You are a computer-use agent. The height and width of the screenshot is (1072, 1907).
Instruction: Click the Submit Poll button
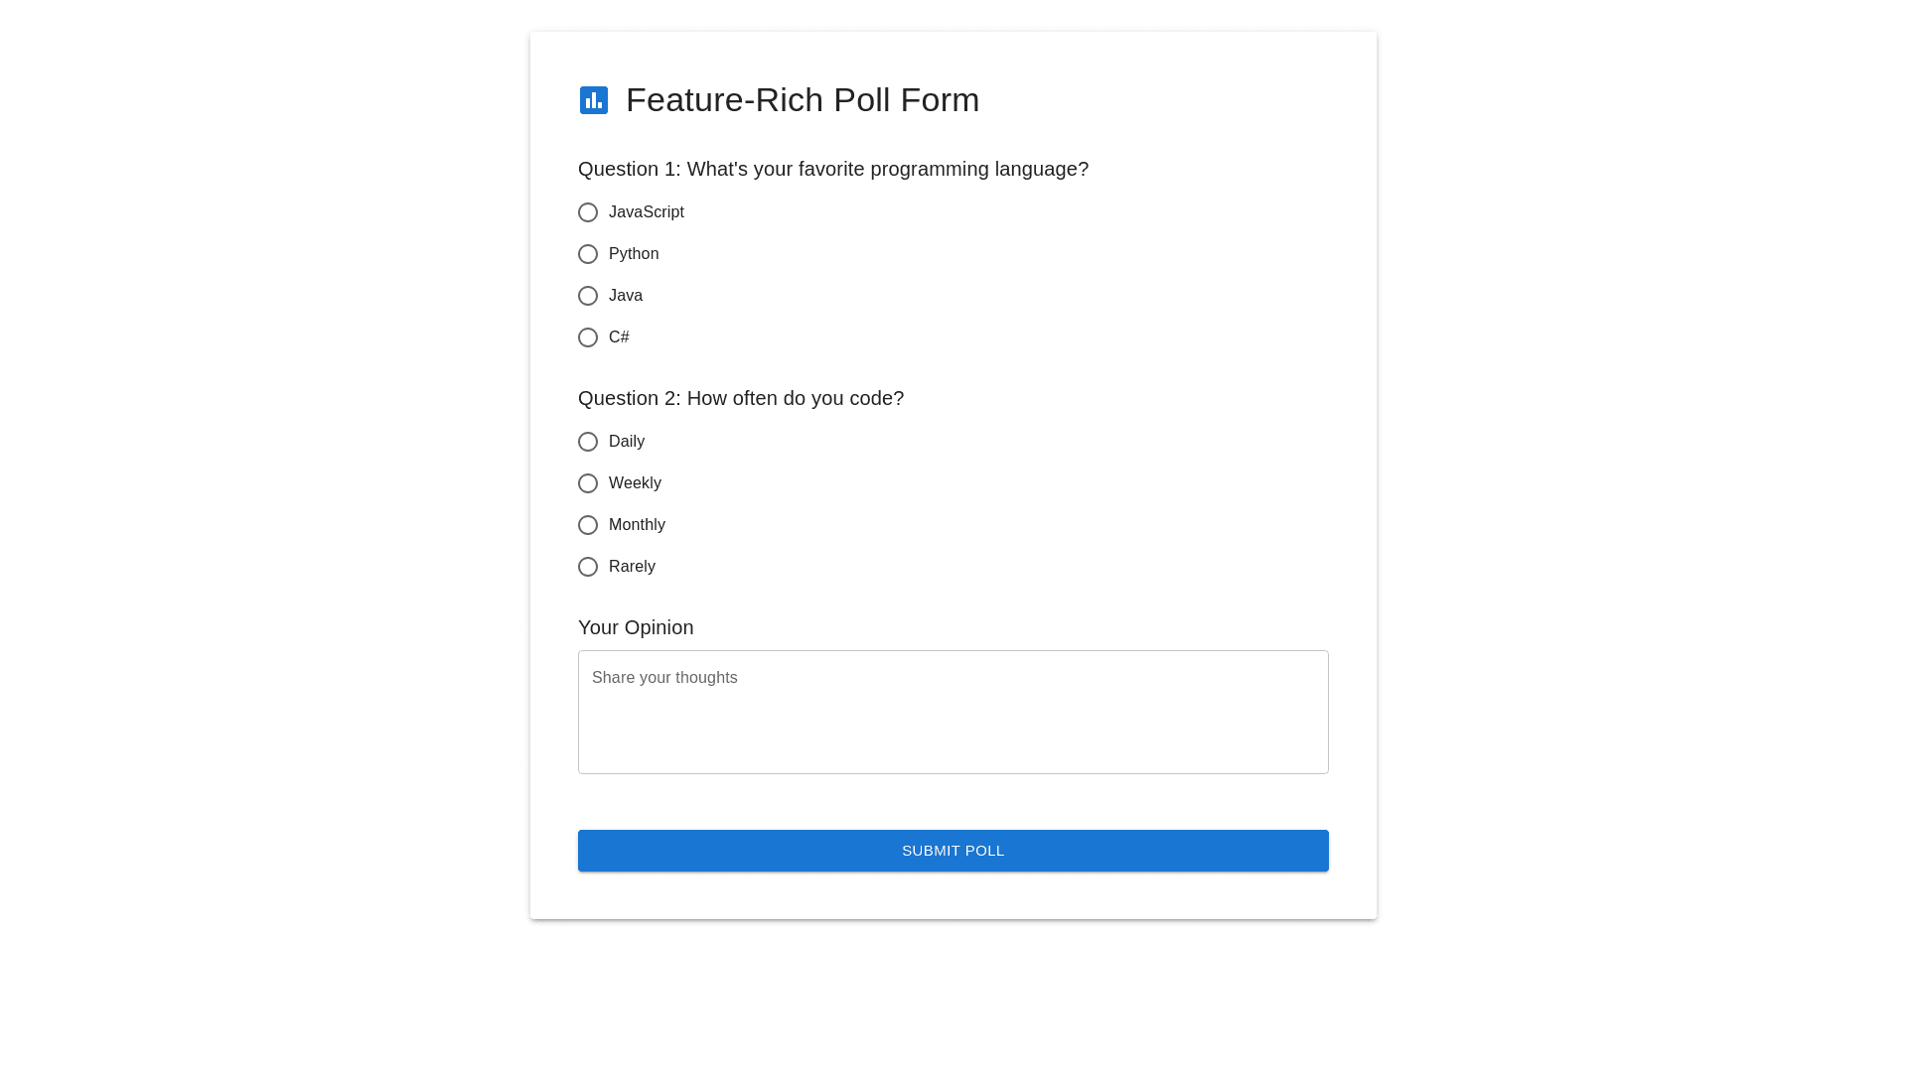[x=953, y=851]
